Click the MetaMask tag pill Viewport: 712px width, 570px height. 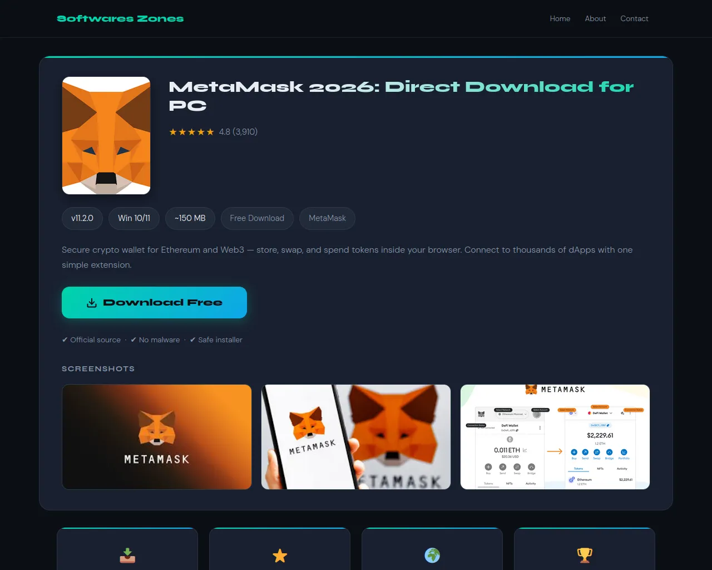tap(327, 218)
